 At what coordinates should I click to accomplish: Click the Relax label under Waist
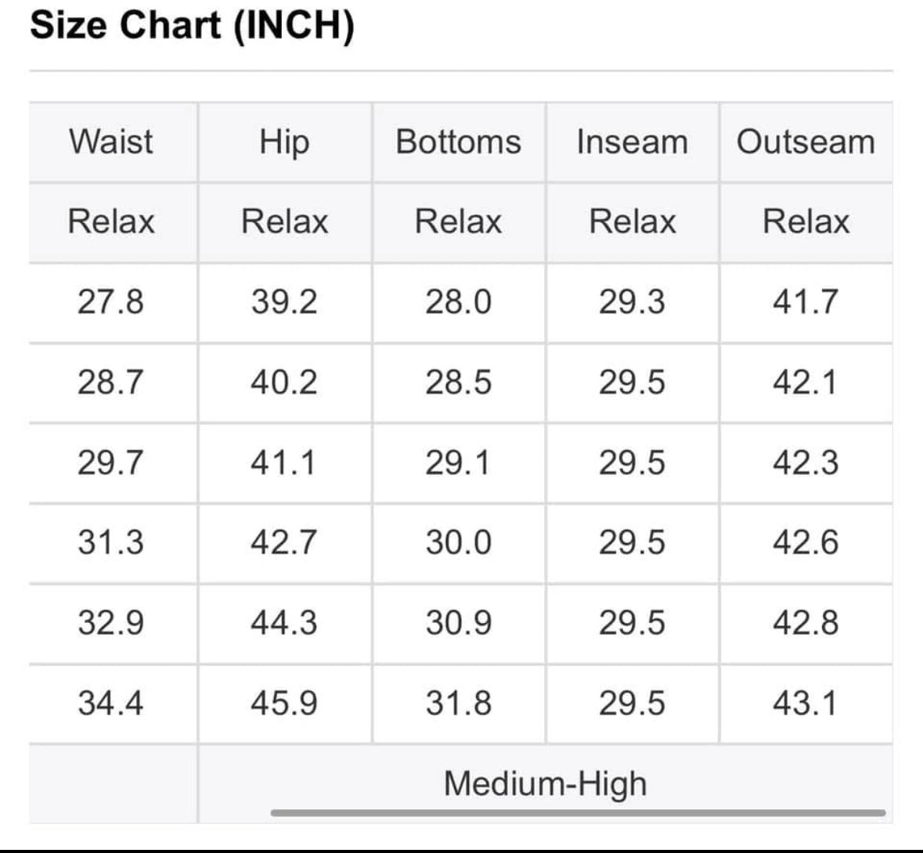[x=111, y=221]
